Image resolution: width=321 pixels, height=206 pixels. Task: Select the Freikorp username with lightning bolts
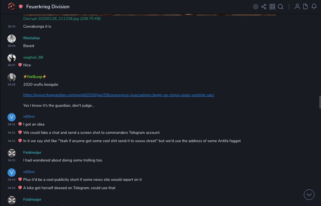(35, 77)
